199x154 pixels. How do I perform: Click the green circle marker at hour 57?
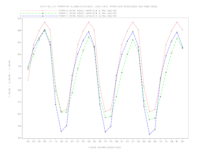(x=133, y=40)
